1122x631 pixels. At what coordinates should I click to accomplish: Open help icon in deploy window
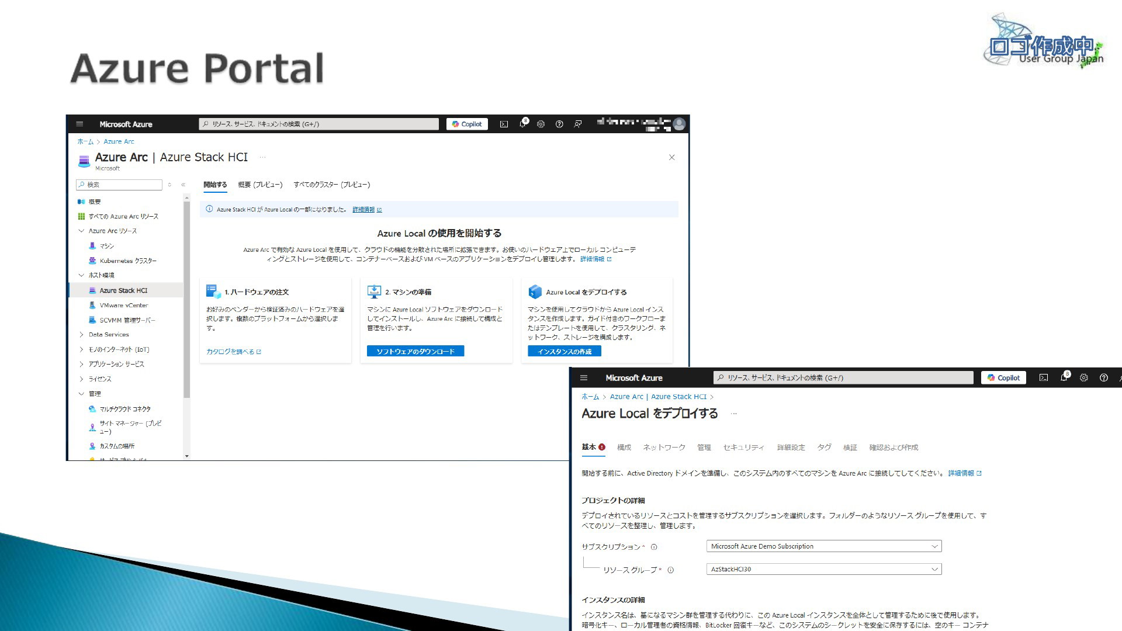(1104, 378)
